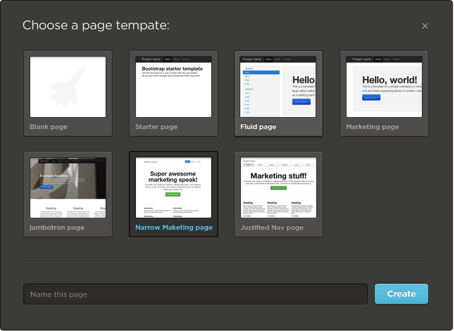The image size is (454, 331).
Task: Select the Blank page template thumbnail
Action: [68, 87]
